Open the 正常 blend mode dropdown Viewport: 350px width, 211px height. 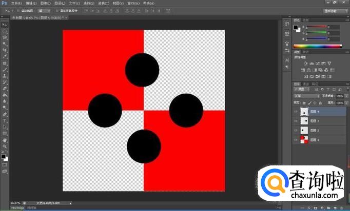[x=306, y=96]
